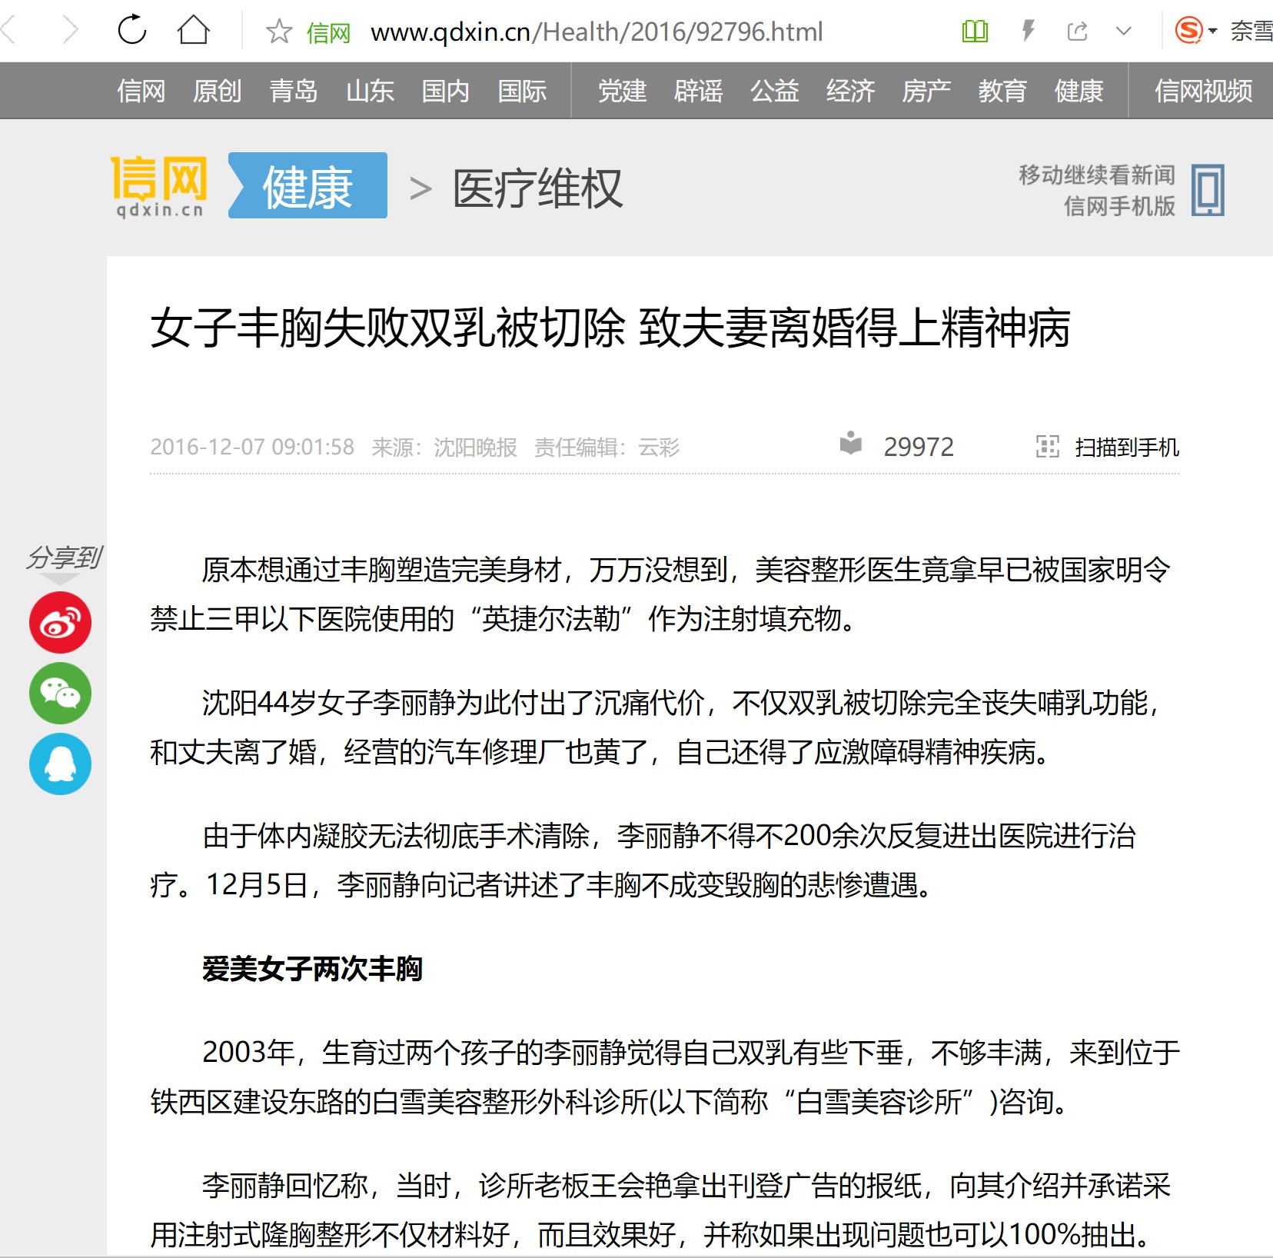
Task: Open 国际 nav menu item
Action: 522,91
